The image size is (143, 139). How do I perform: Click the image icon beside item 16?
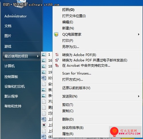tap(44, 60)
